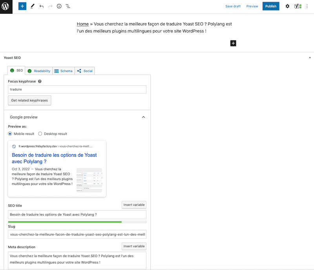Switch to the SEO tab

tap(16, 70)
